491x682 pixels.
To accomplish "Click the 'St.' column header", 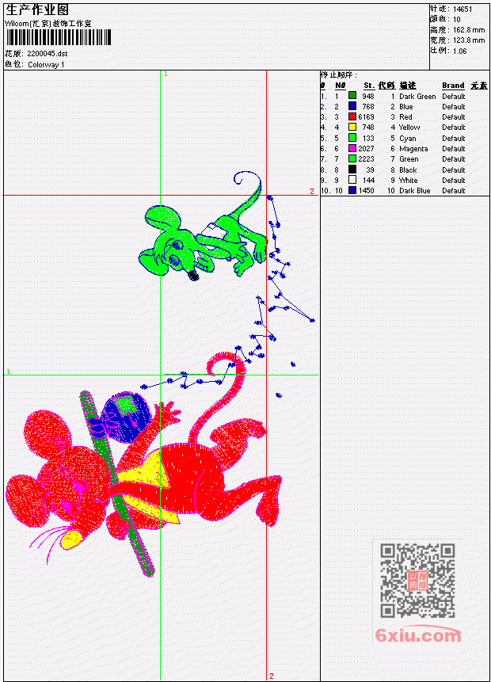I will [369, 86].
